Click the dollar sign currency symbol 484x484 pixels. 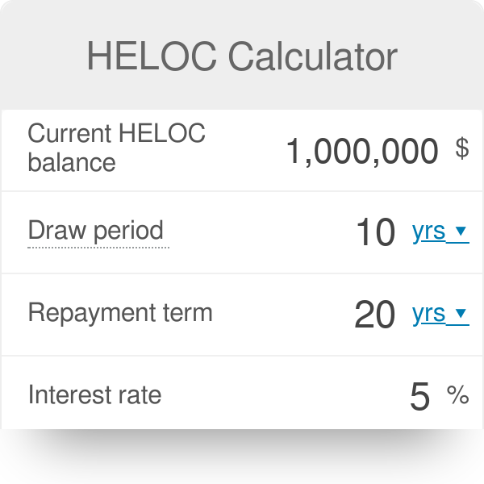461,148
